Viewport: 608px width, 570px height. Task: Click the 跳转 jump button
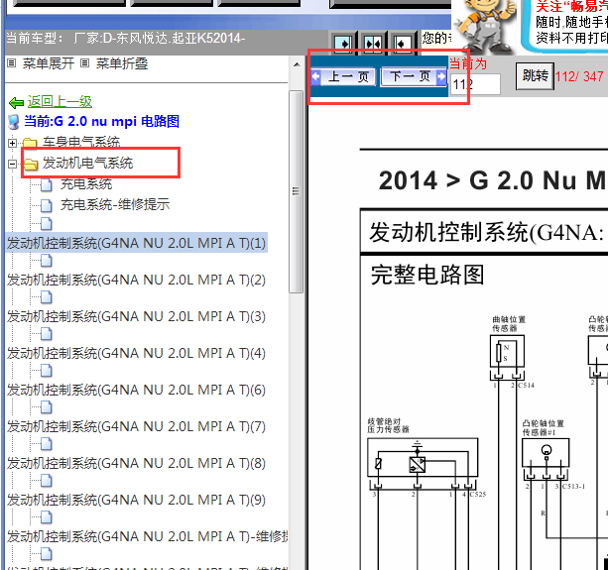click(x=535, y=76)
